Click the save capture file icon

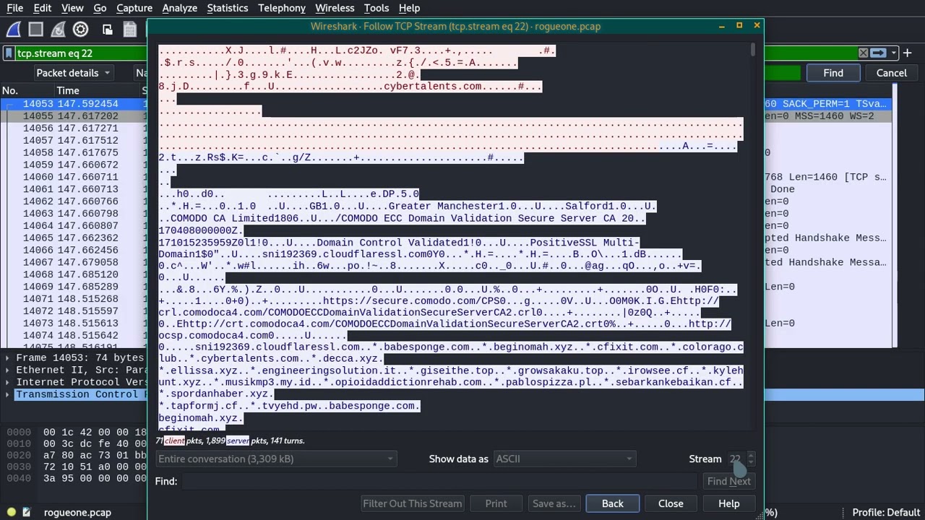click(129, 30)
